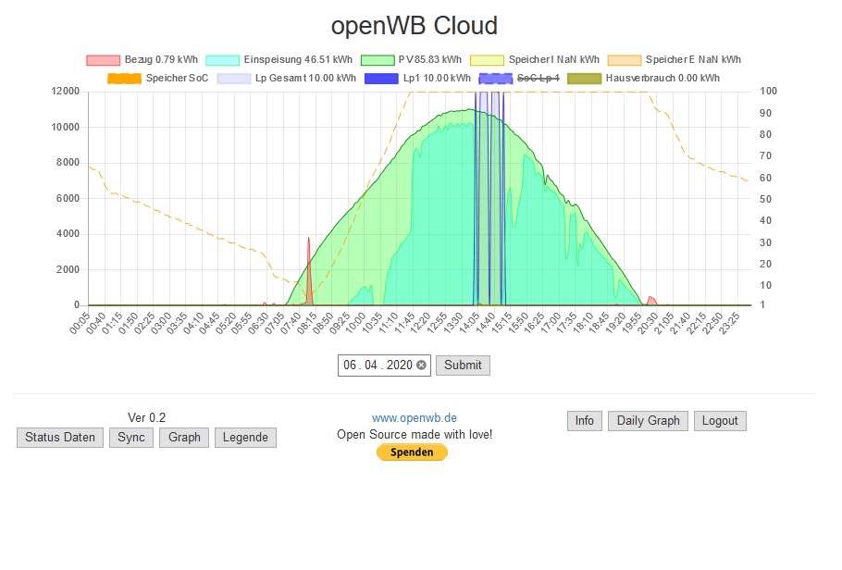Toggle the Speicher I NaN kWh legend swatch

tap(487, 60)
